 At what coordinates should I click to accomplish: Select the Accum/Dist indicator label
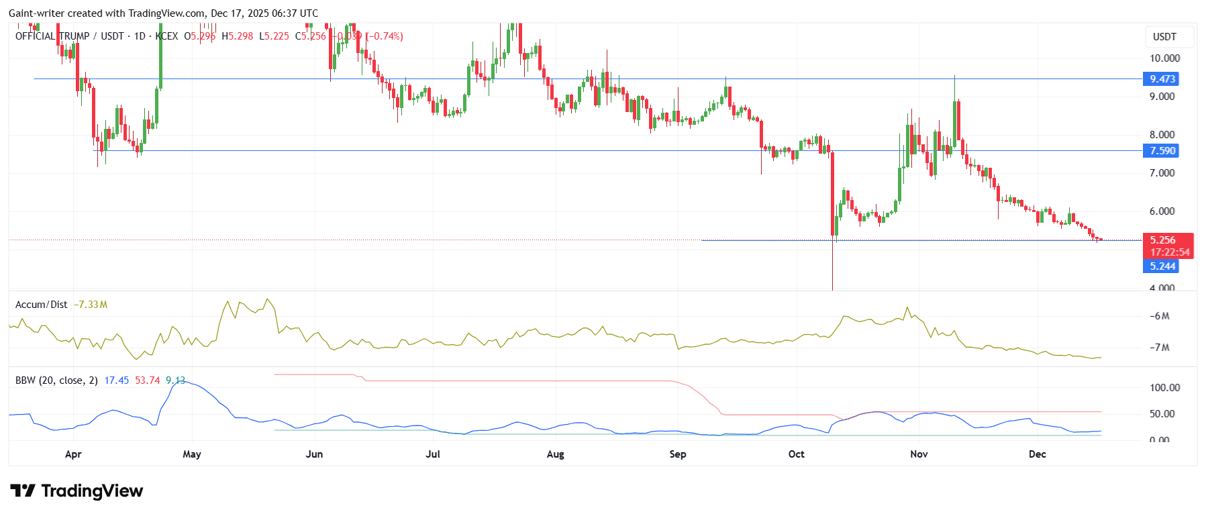[42, 305]
